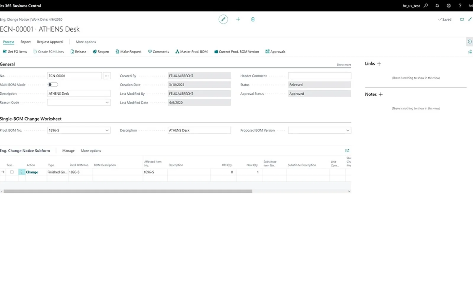Open Request Approval menu
Screen dimensions: 473x295
[x=50, y=42]
